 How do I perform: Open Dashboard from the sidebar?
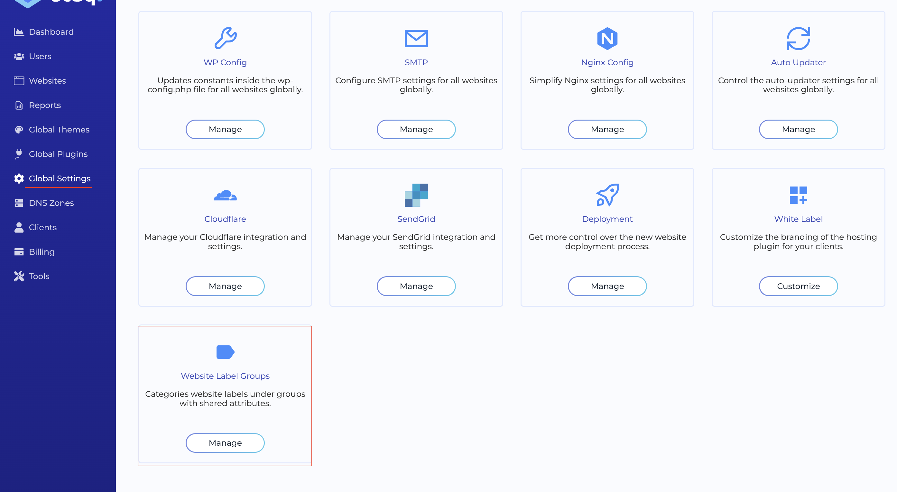(51, 32)
